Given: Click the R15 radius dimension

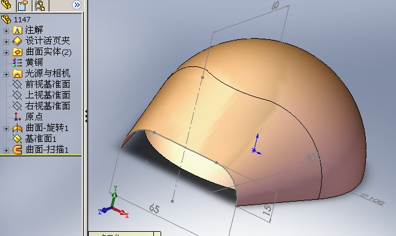Looking at the screenshot, I should pyautogui.click(x=313, y=158).
